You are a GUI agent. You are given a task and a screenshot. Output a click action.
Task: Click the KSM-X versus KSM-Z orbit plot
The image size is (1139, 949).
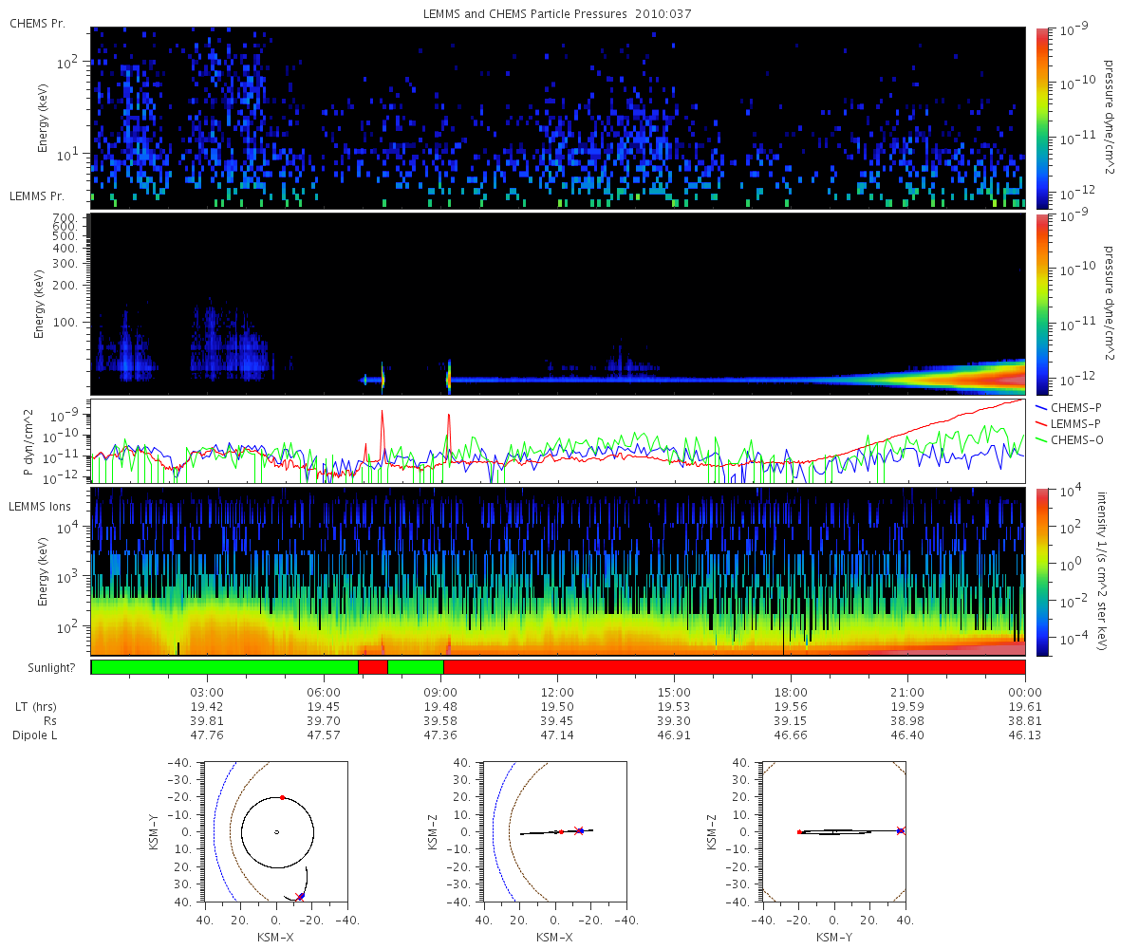click(x=555, y=832)
